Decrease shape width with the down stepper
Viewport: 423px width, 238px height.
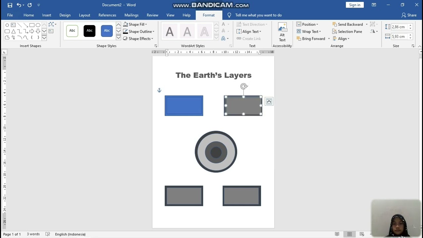click(410, 38)
